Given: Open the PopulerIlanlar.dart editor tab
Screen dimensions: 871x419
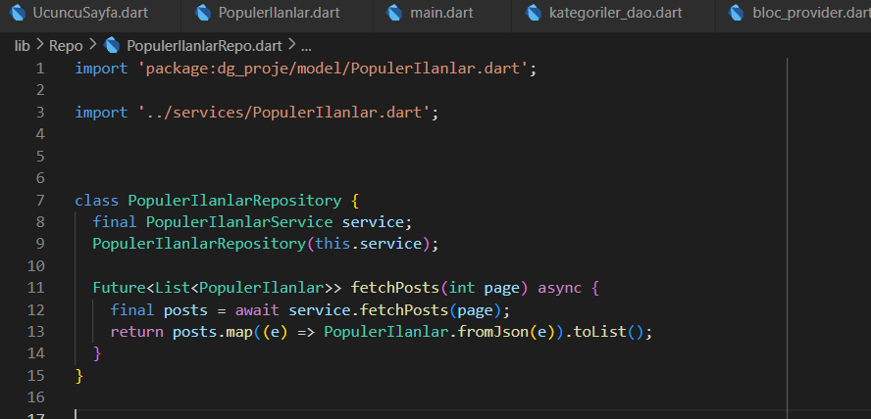Looking at the screenshot, I should pyautogui.click(x=278, y=13).
